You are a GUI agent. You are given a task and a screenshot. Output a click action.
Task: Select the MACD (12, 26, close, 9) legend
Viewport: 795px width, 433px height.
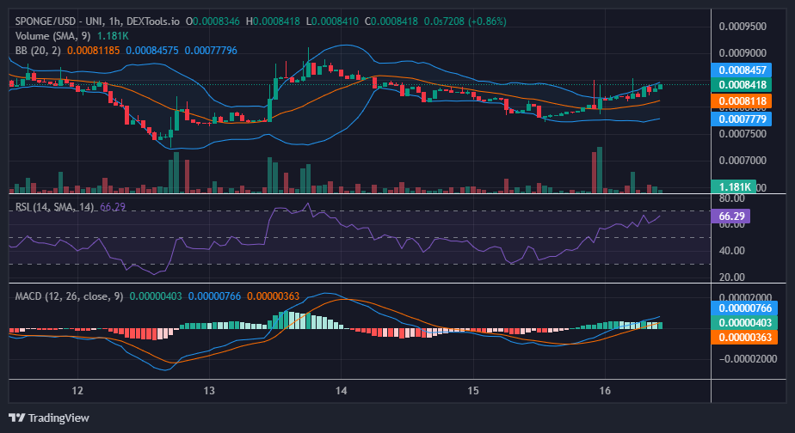[69, 296]
